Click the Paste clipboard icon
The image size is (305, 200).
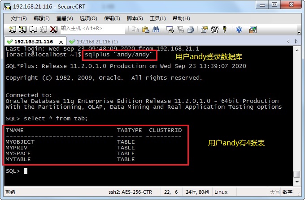click(145, 30)
